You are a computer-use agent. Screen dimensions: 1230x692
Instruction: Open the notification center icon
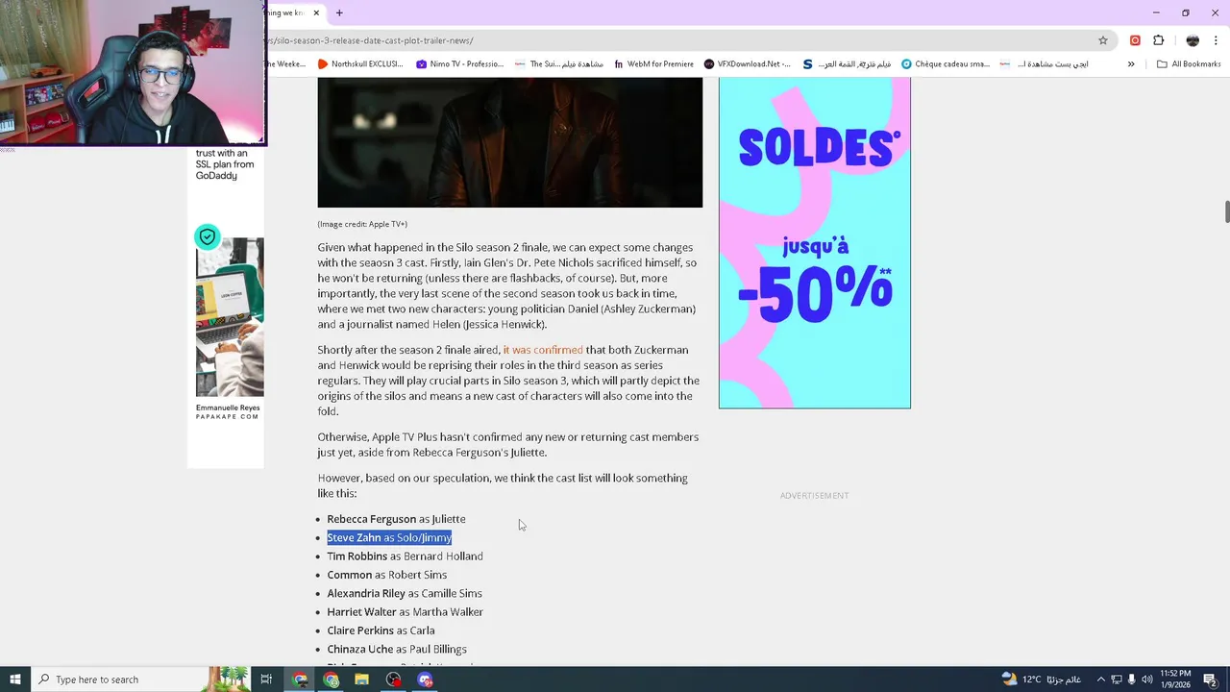(1210, 680)
